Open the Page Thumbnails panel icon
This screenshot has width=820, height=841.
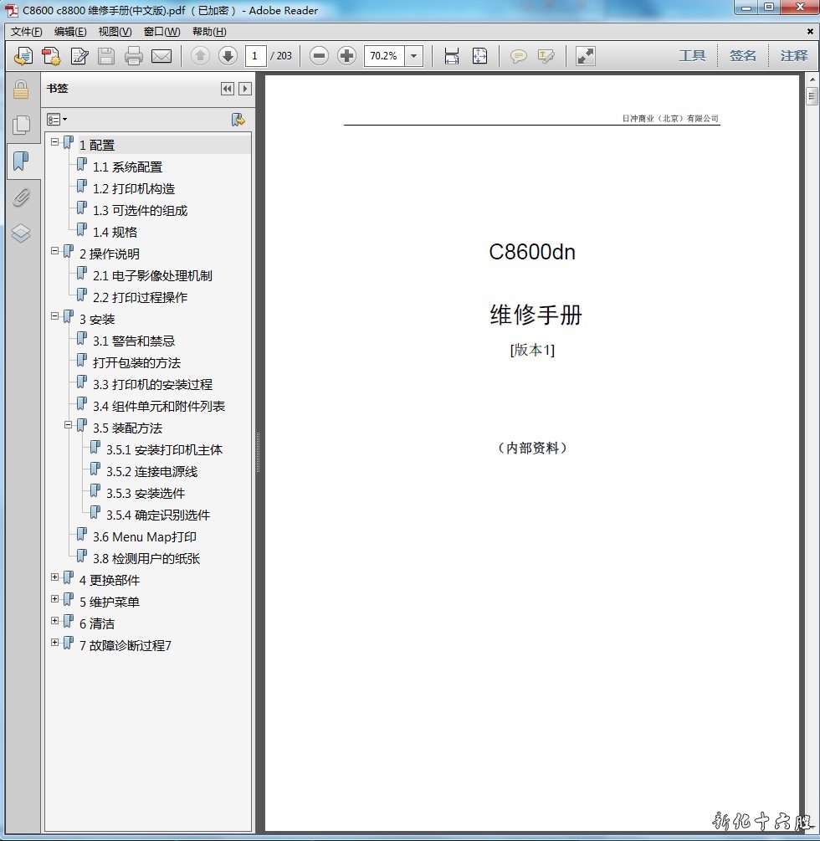(21, 126)
